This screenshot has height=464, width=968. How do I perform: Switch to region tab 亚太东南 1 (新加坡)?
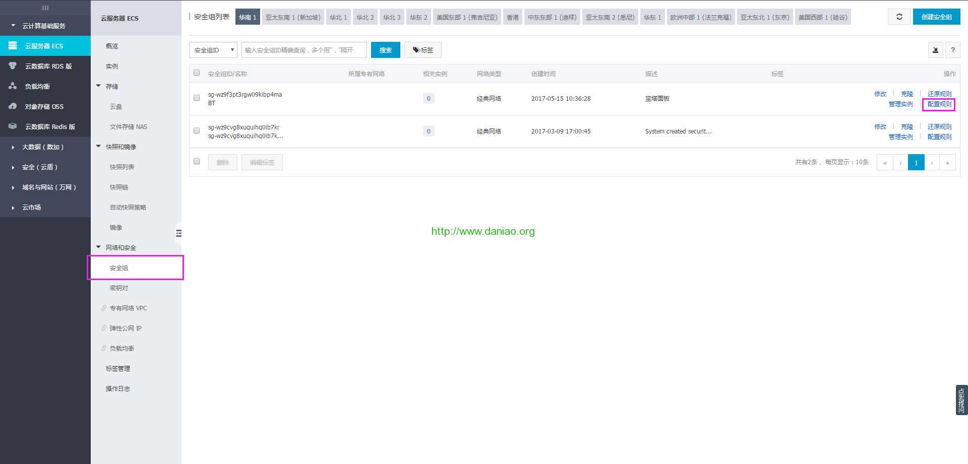[293, 17]
